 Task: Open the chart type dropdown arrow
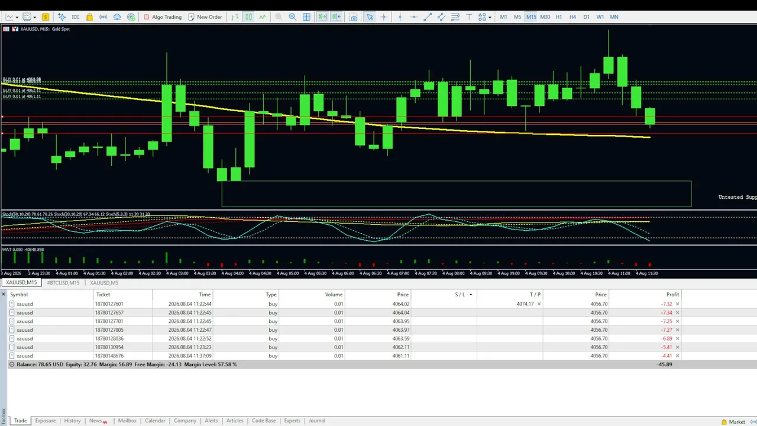17,17
